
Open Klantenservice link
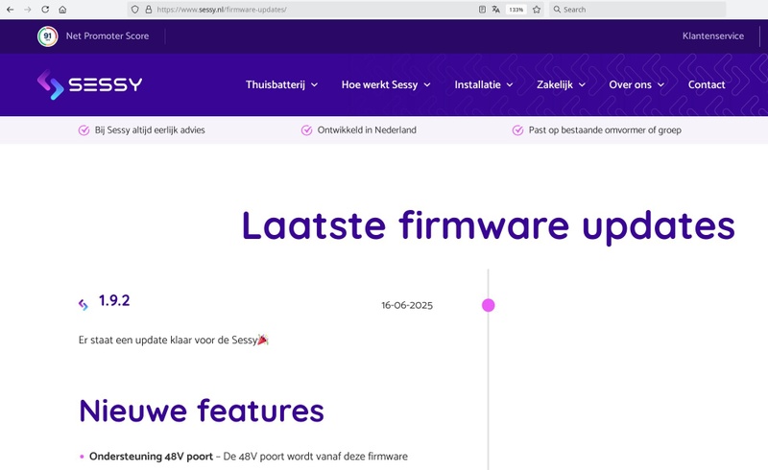[x=713, y=35]
